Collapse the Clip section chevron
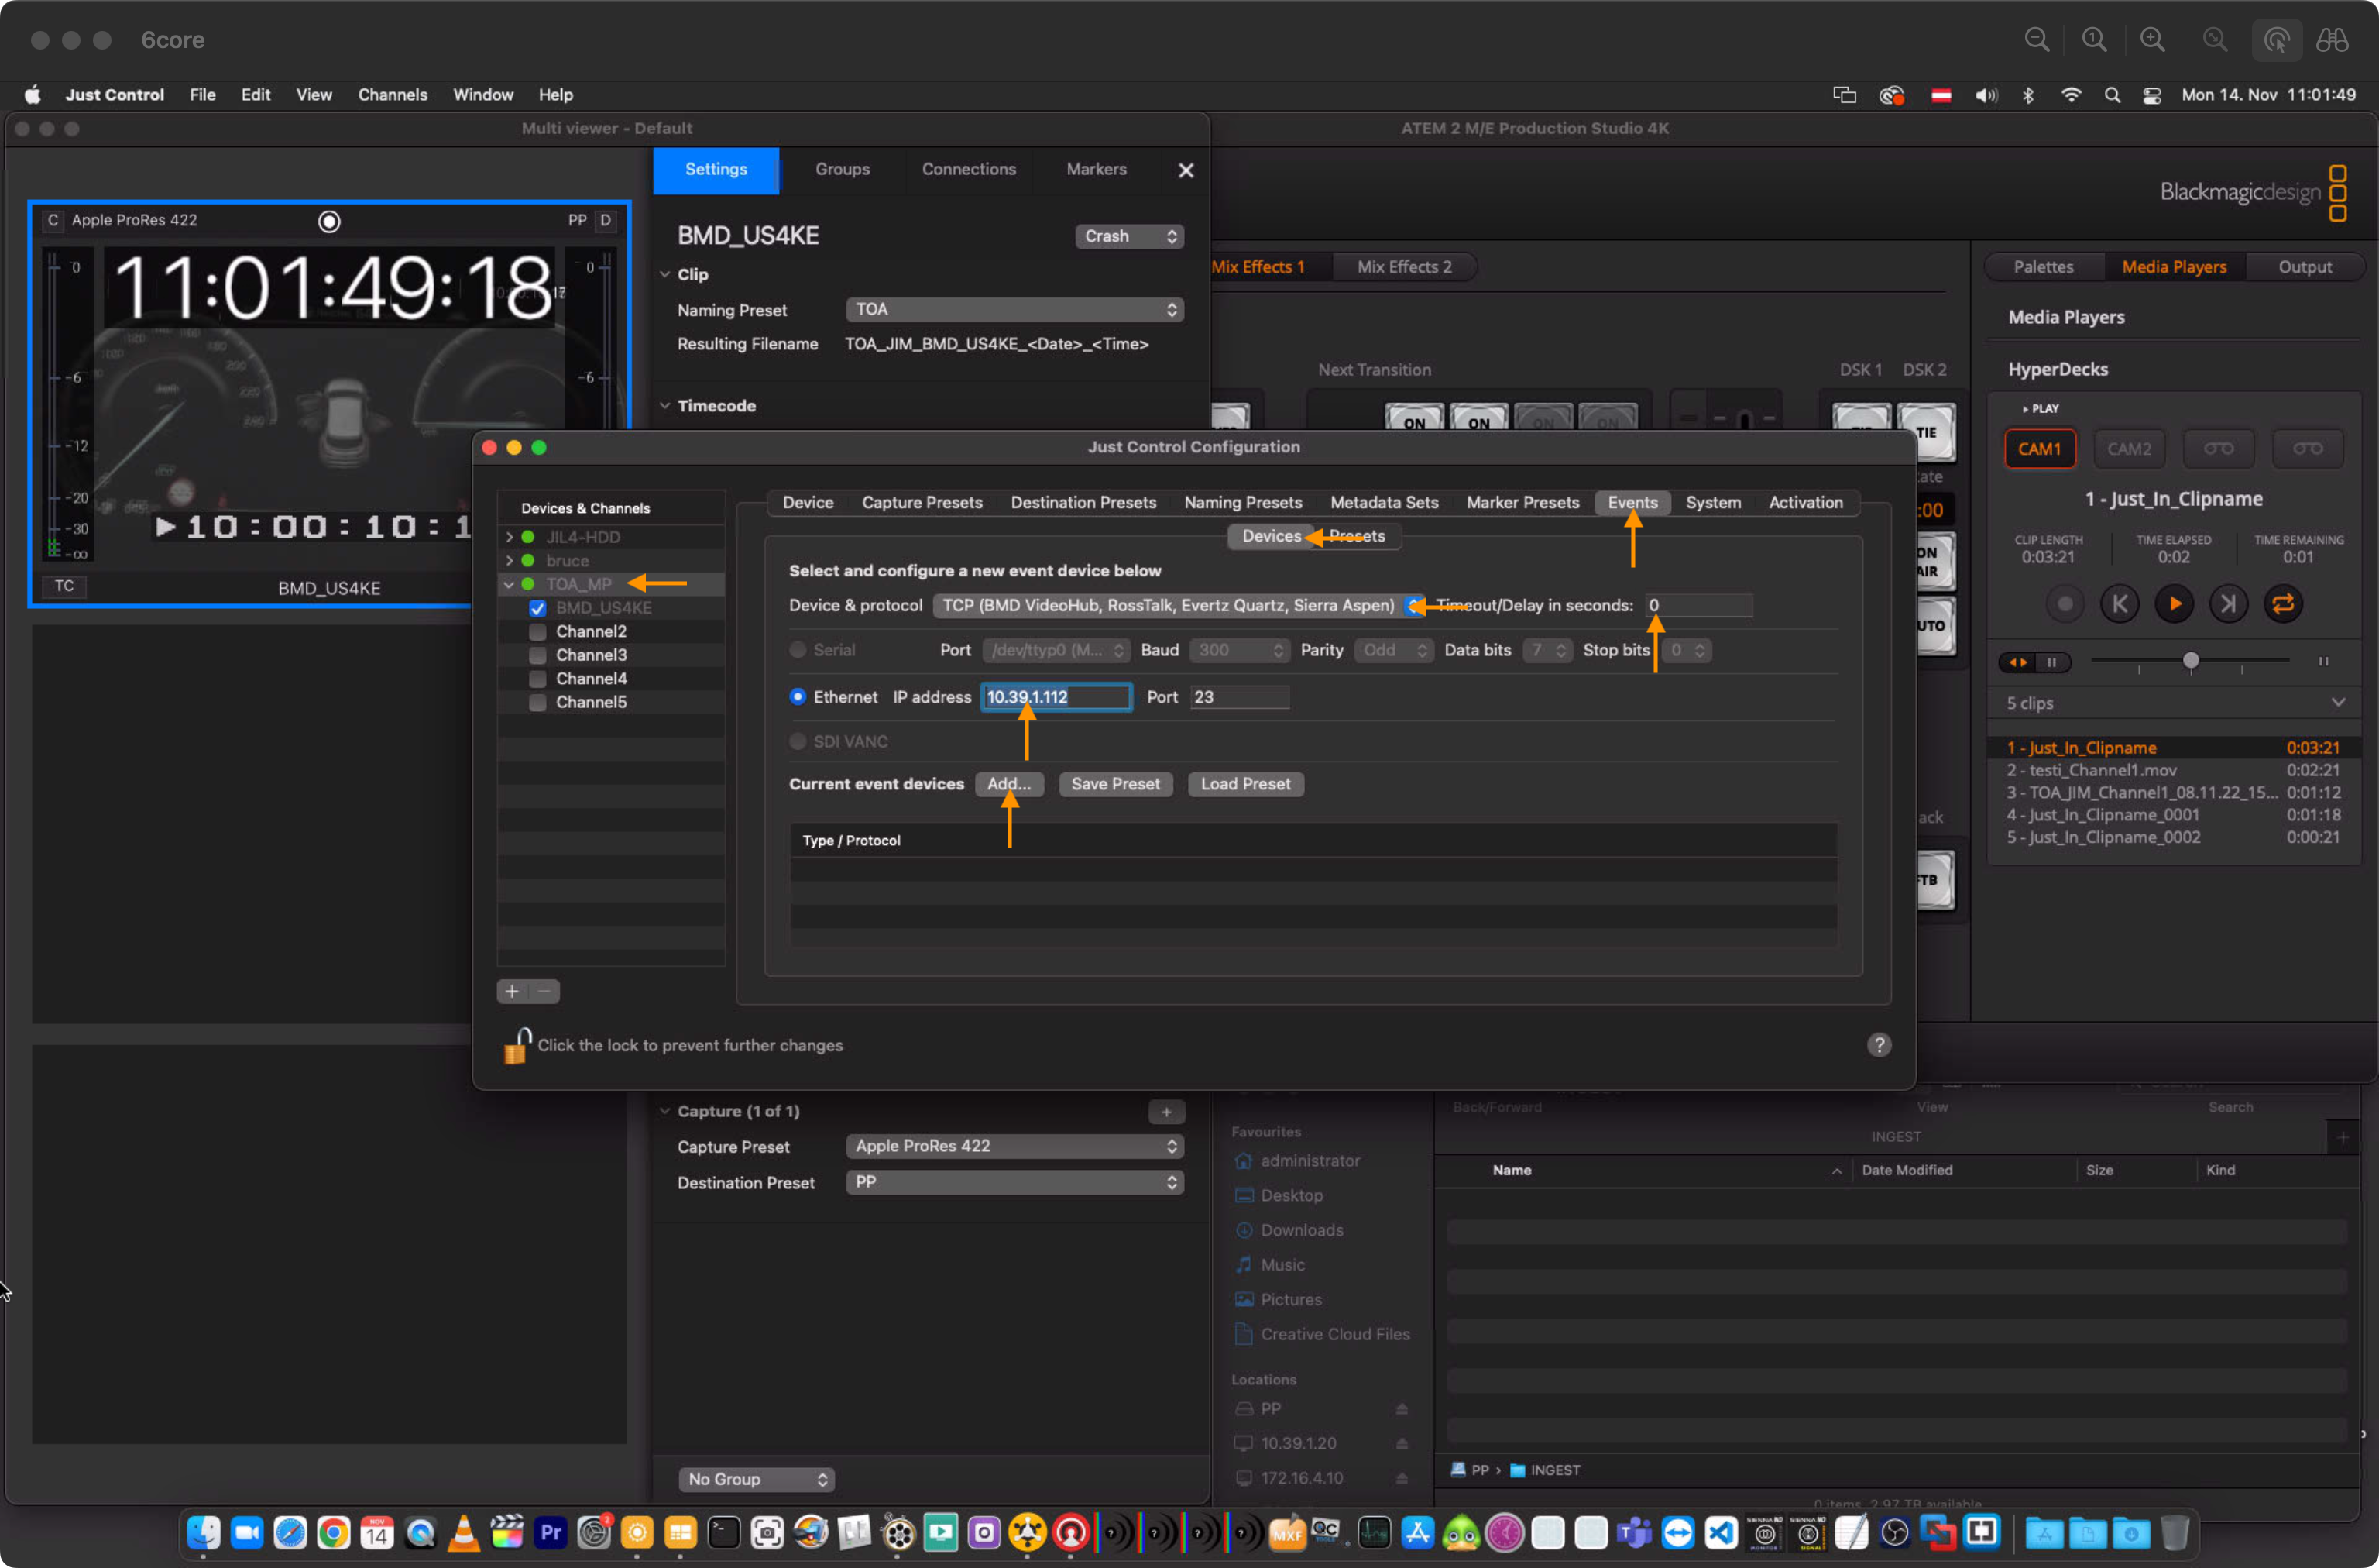This screenshot has width=2379, height=1568. (666, 274)
